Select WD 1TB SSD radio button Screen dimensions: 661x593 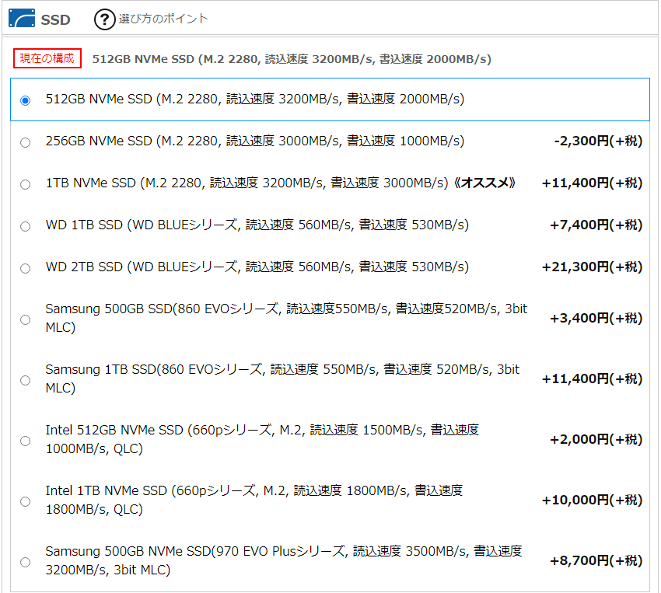pyautogui.click(x=26, y=227)
